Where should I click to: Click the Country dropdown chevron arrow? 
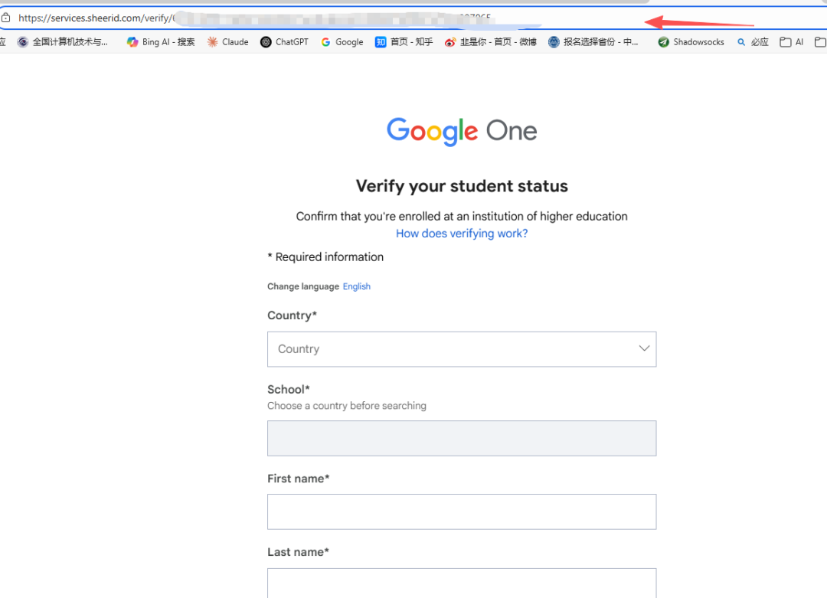point(644,348)
